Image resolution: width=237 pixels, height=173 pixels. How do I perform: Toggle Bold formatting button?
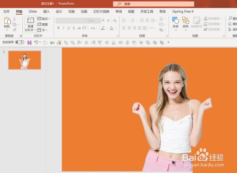[x=58, y=28]
